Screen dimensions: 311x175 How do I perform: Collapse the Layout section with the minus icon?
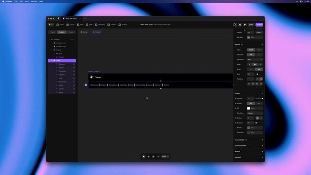coord(262,45)
